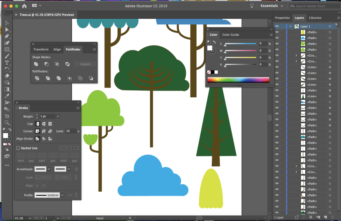341x221 pixels.
Task: Select the Projecting Cap stroke option
Action: click(50, 124)
